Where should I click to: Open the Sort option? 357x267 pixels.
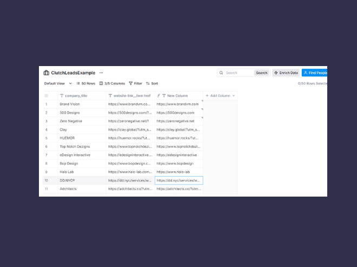pos(152,83)
